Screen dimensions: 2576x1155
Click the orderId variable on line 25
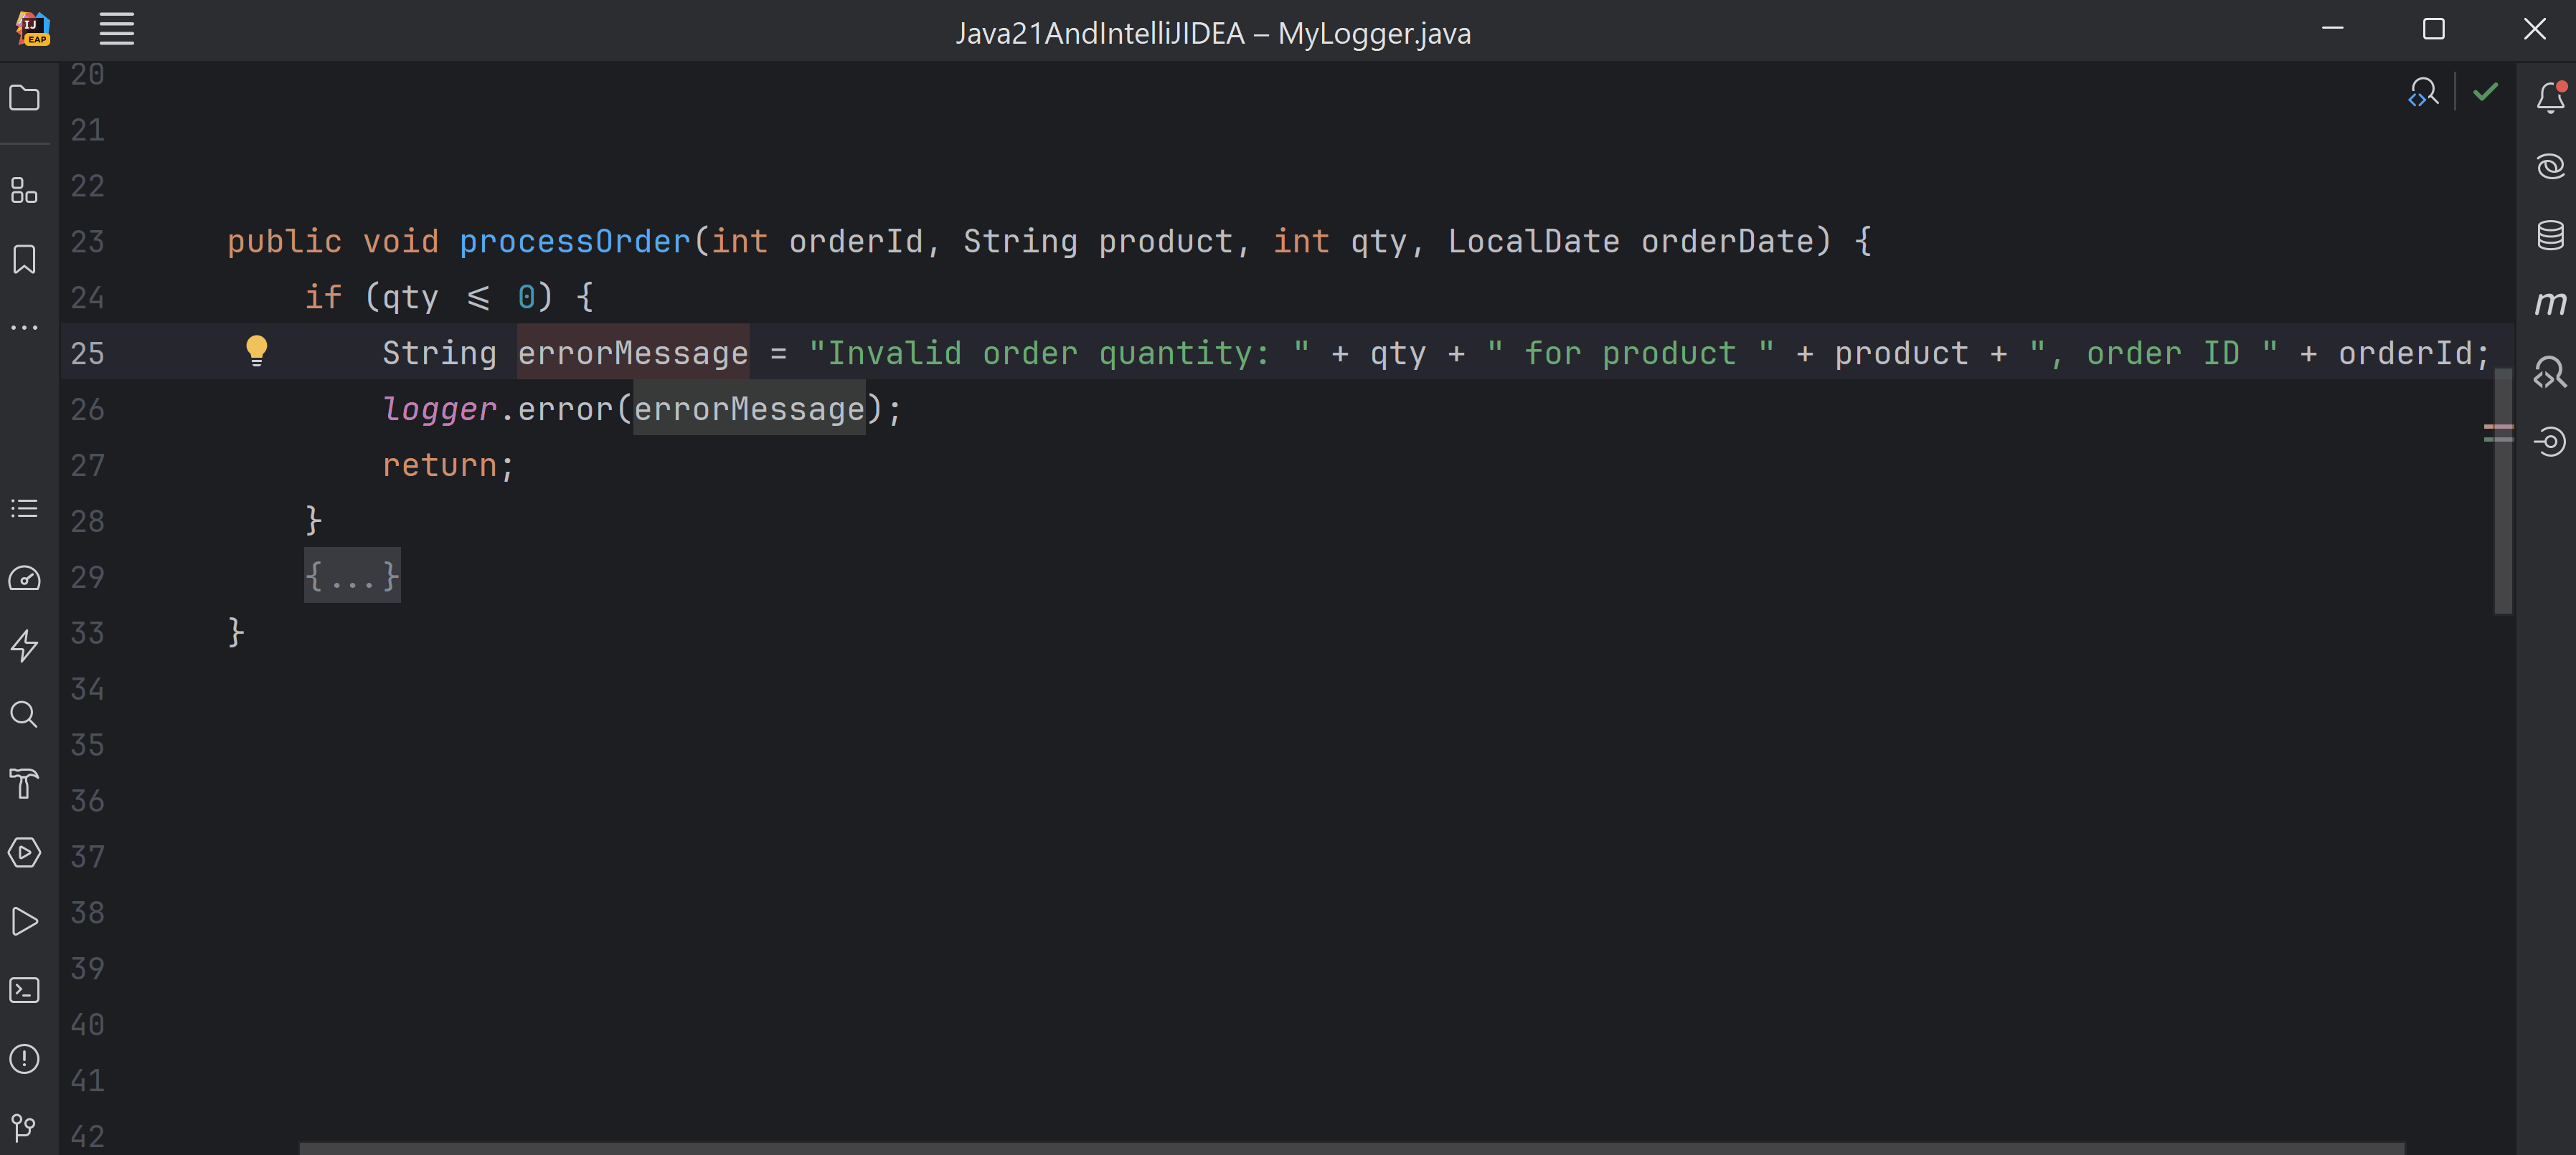coord(2405,353)
